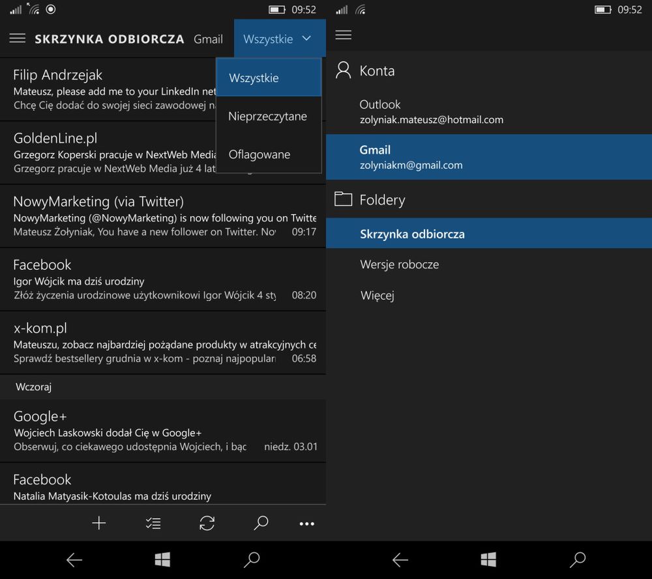Open Wersje robocze folder
Viewport: 652px width, 579px height.
(399, 264)
